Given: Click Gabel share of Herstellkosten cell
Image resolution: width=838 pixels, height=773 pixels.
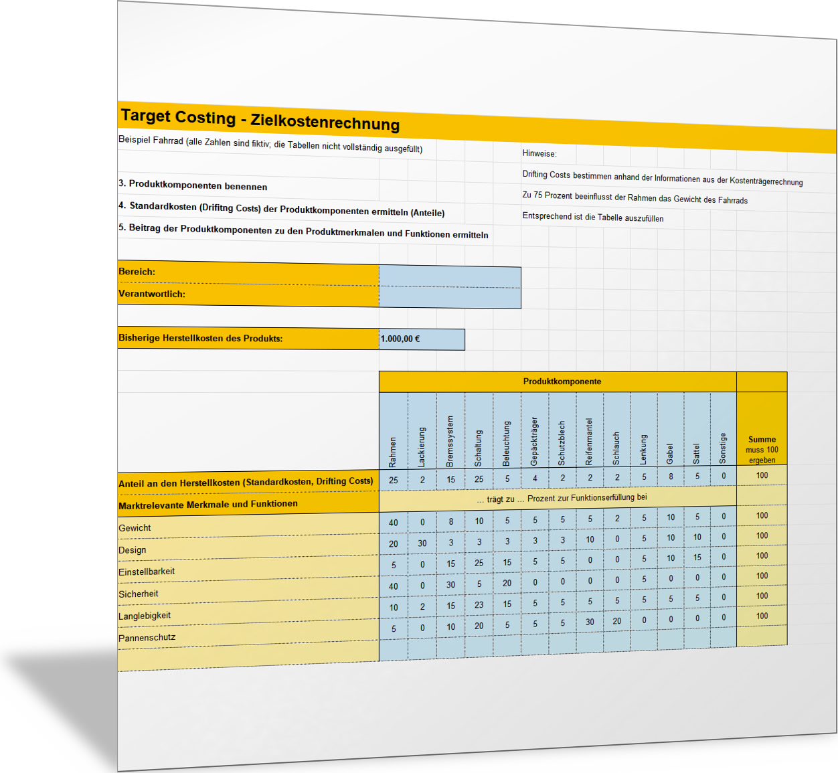Looking at the screenshot, I should (x=671, y=477).
